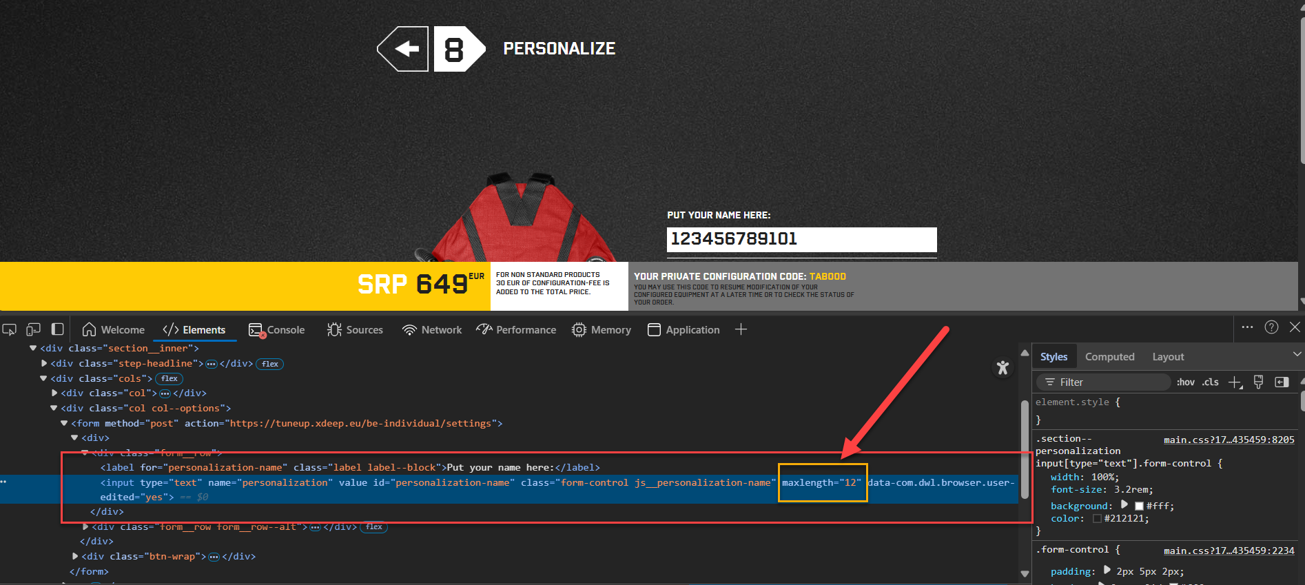Switch to the Elements tab
1305x585 pixels.
(x=194, y=330)
